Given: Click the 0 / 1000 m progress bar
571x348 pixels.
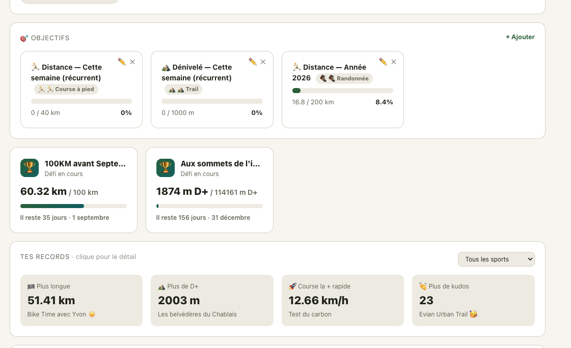Looking at the screenshot, I should pos(212,101).
